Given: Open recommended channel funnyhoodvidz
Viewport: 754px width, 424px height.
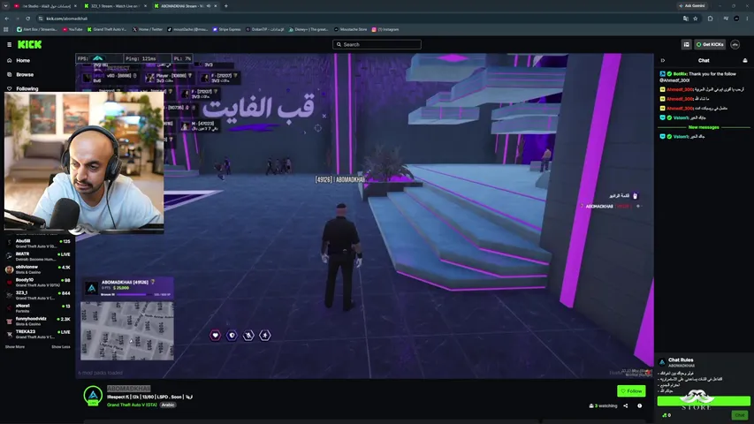Looking at the screenshot, I should 37,322.
